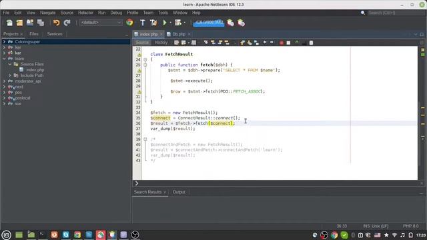
Task: Click the New Project toolbar icon
Action: (x=19, y=23)
